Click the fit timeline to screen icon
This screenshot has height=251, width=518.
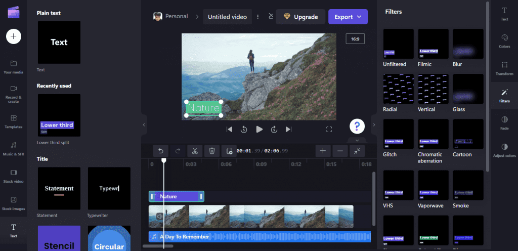358,151
